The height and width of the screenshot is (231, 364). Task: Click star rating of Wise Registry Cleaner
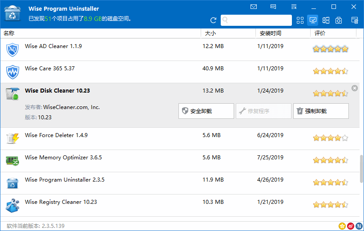331,205
